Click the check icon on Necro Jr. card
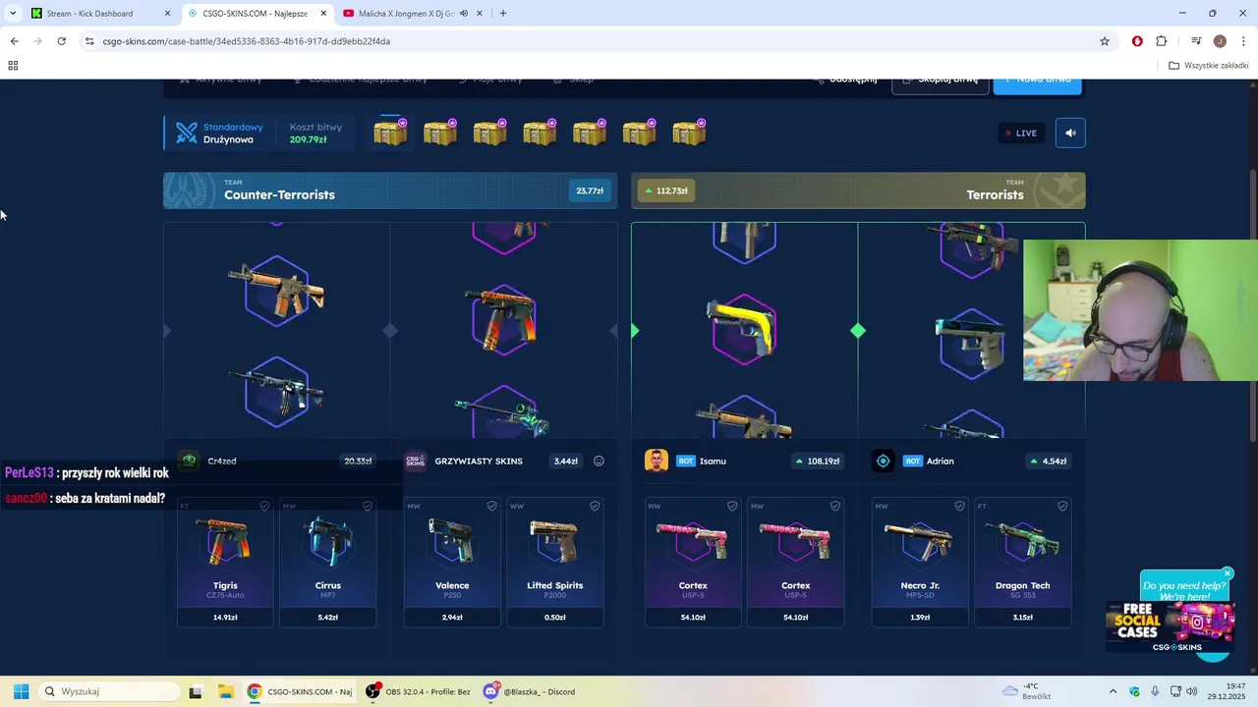Image resolution: width=1258 pixels, height=707 pixels. point(959,506)
